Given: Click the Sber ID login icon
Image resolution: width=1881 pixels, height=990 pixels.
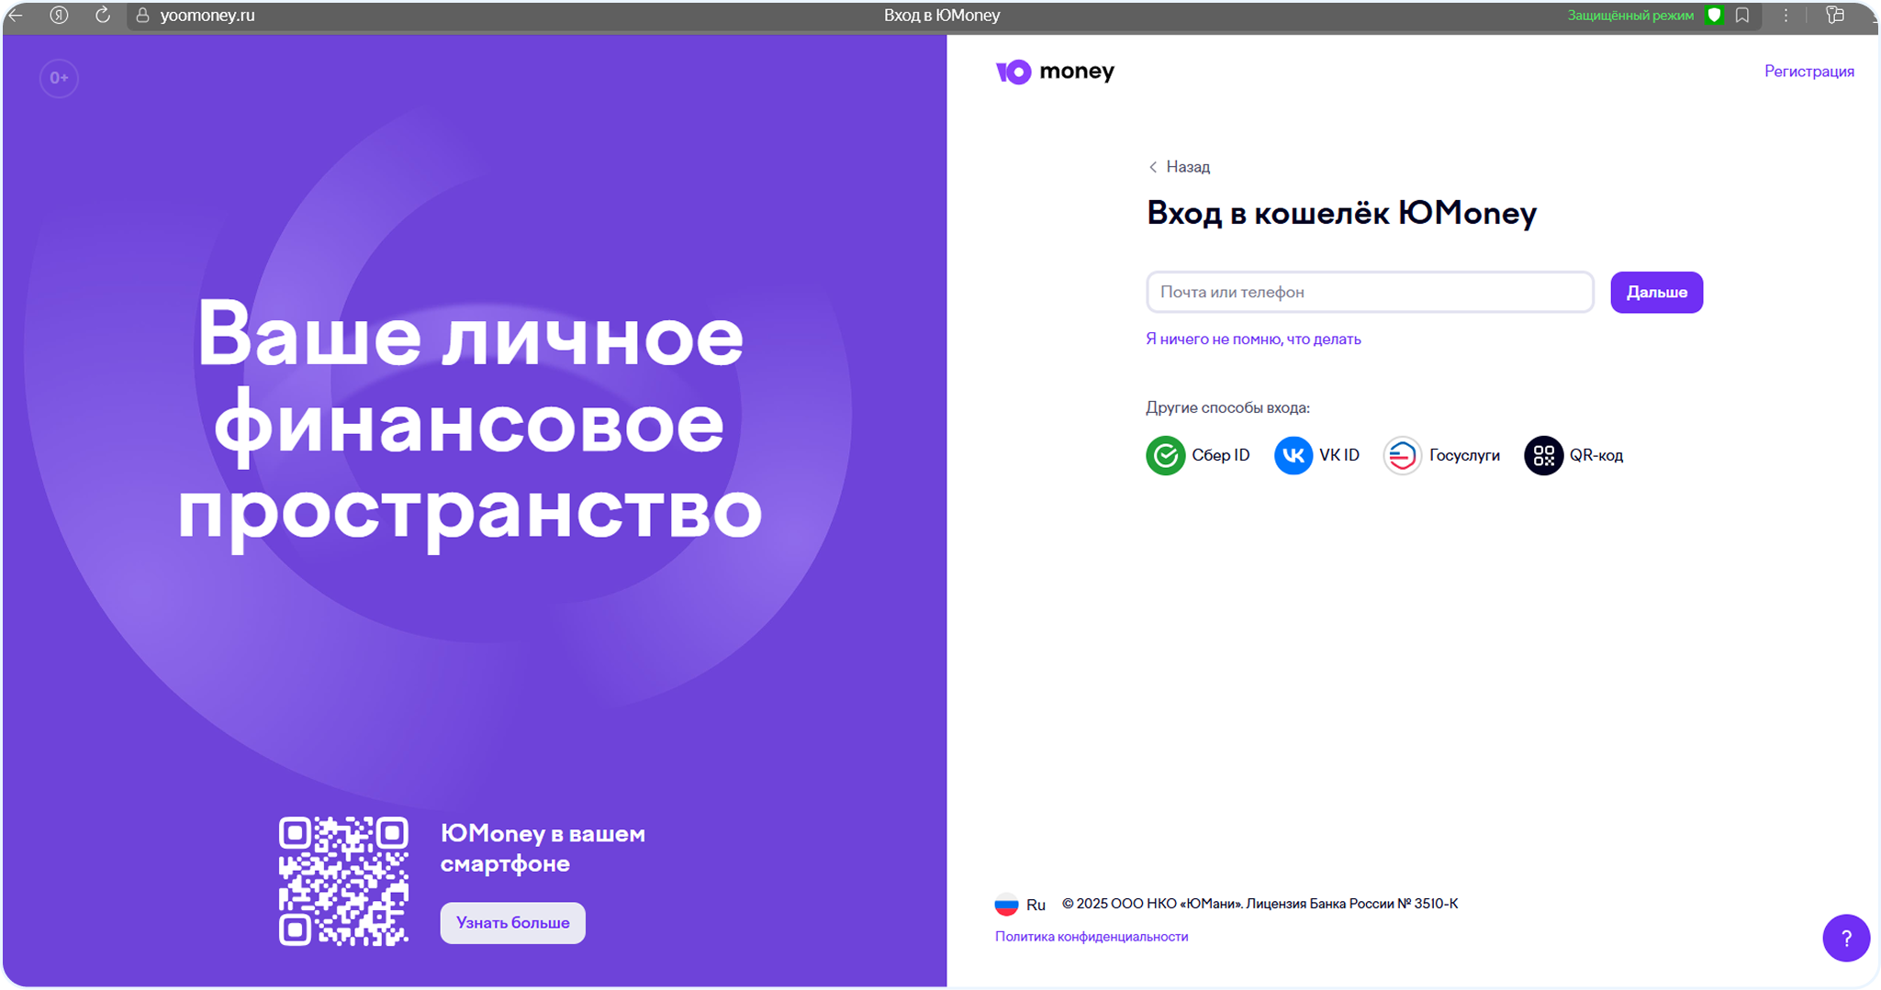Looking at the screenshot, I should pos(1165,455).
